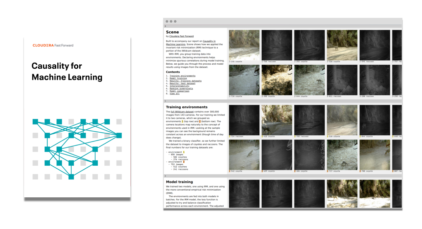The height and width of the screenshot is (229, 422).
Task: Click the '512 coyotes' list entry
Action: tap(180, 167)
